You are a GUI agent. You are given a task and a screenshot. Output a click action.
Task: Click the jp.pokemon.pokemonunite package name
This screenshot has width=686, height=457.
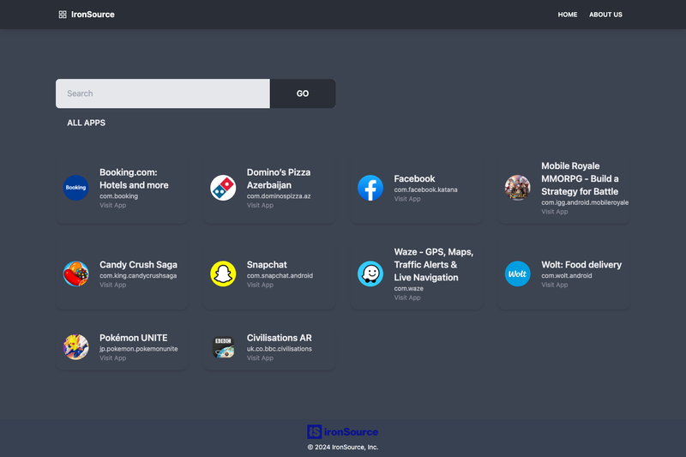pos(139,349)
